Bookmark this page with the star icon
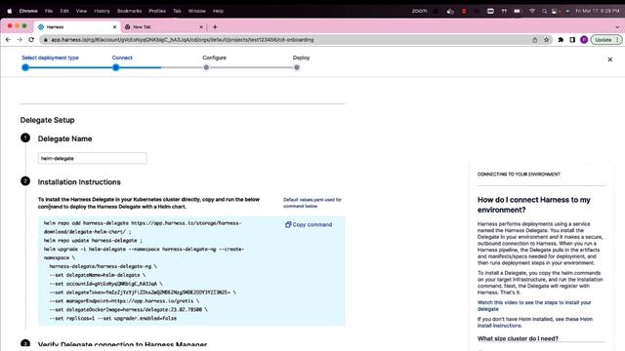The width and height of the screenshot is (625, 351). click(547, 40)
